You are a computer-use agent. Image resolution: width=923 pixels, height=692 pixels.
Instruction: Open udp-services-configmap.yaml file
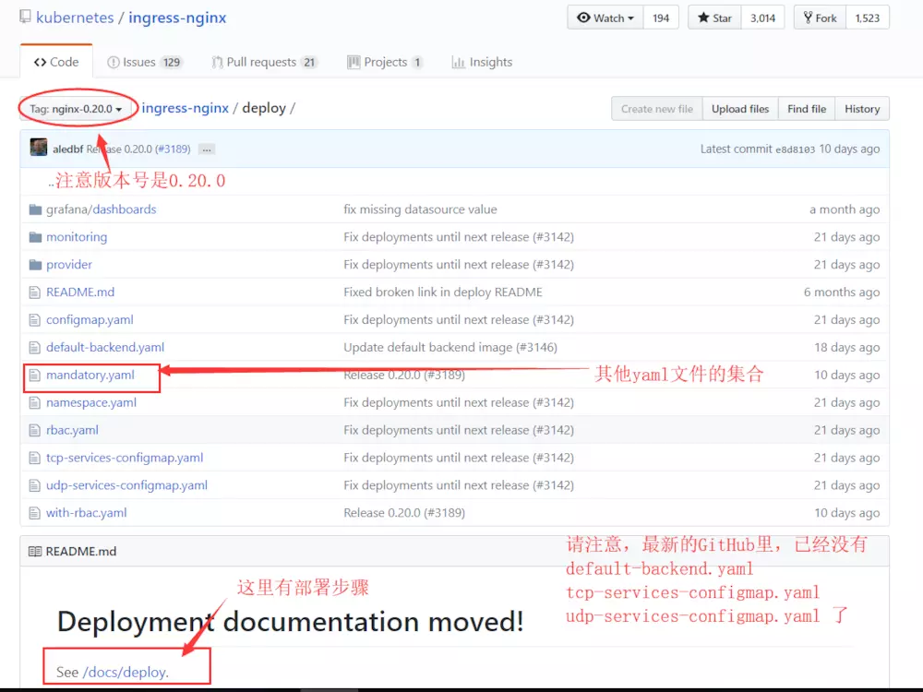point(126,485)
